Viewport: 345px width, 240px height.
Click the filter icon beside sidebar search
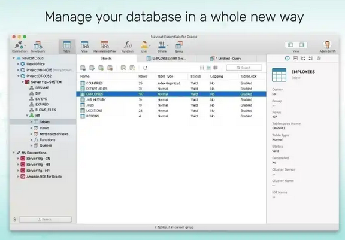click(x=14, y=219)
